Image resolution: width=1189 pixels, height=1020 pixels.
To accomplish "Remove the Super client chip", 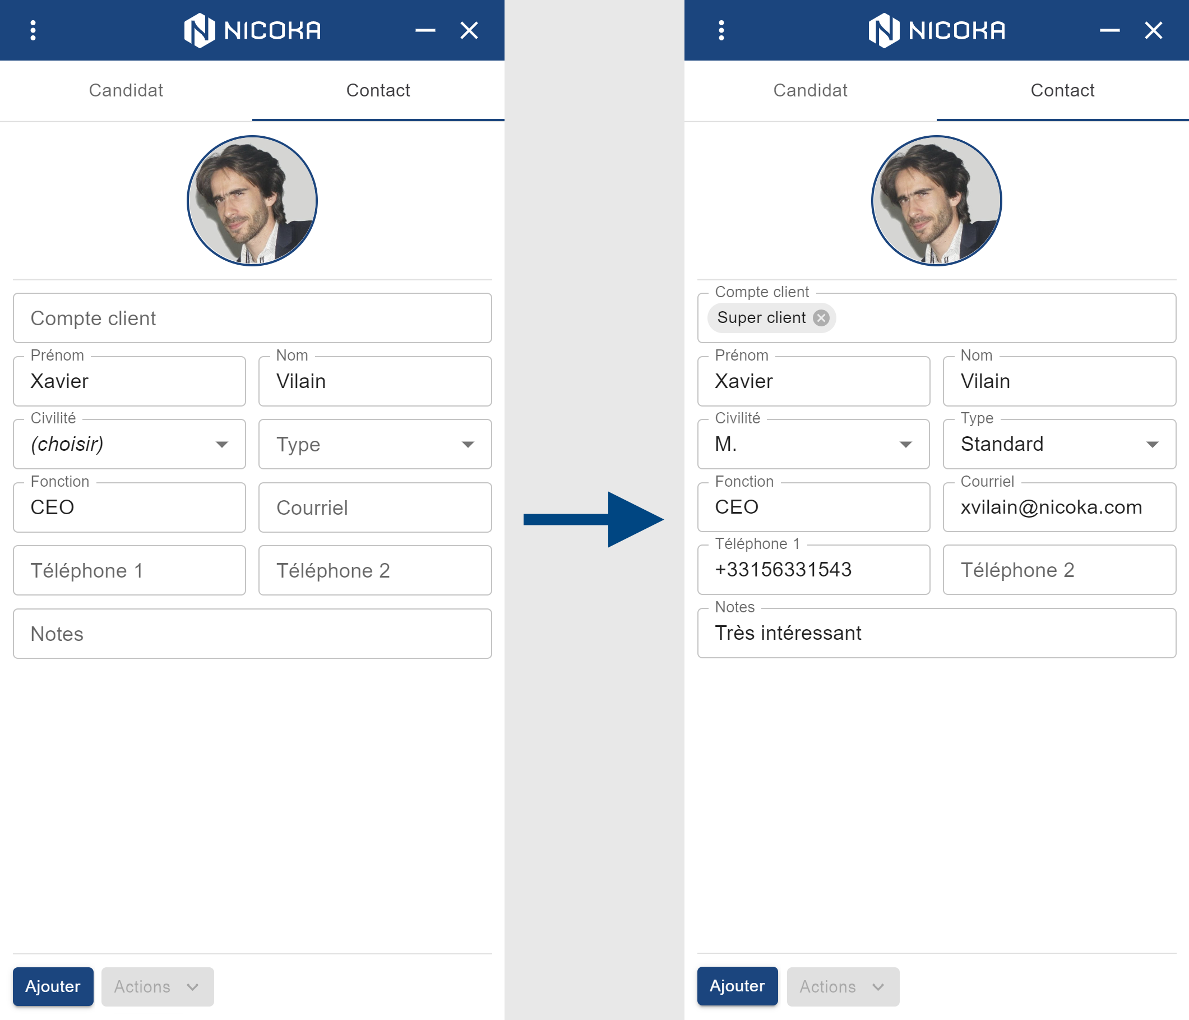I will [x=821, y=318].
